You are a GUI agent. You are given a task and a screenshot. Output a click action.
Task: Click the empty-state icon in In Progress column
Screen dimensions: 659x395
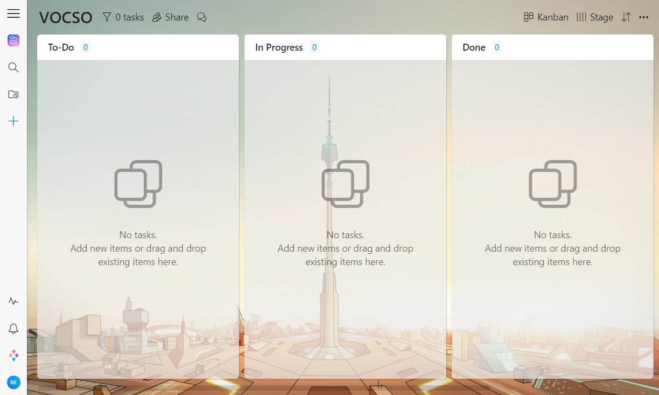[346, 184]
